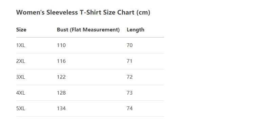The height and width of the screenshot is (122, 267).
Task: Click the length value 70
Action: [x=129, y=45]
